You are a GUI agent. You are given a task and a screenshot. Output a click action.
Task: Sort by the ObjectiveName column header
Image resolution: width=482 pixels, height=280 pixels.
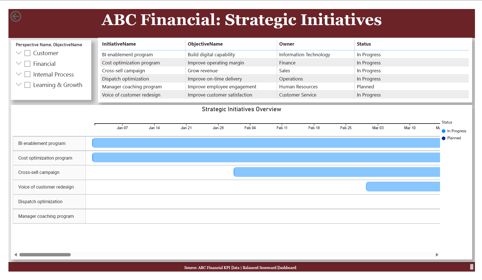pos(205,44)
